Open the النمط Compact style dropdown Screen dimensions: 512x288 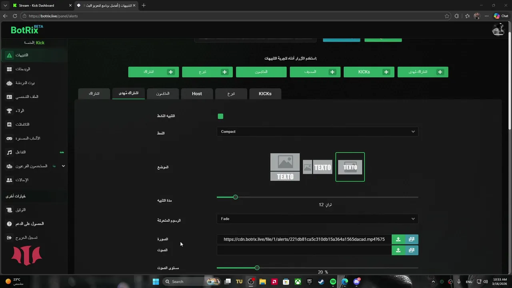(317, 132)
